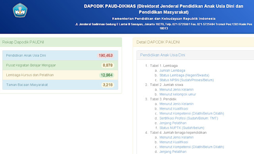Click the 'Tabel 3. Pendidik' heading
This screenshot has width=254, height=154.
point(163,99)
